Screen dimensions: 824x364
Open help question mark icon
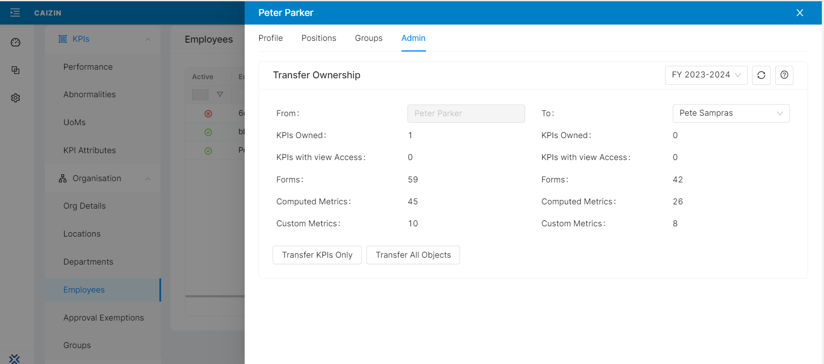[784, 75]
